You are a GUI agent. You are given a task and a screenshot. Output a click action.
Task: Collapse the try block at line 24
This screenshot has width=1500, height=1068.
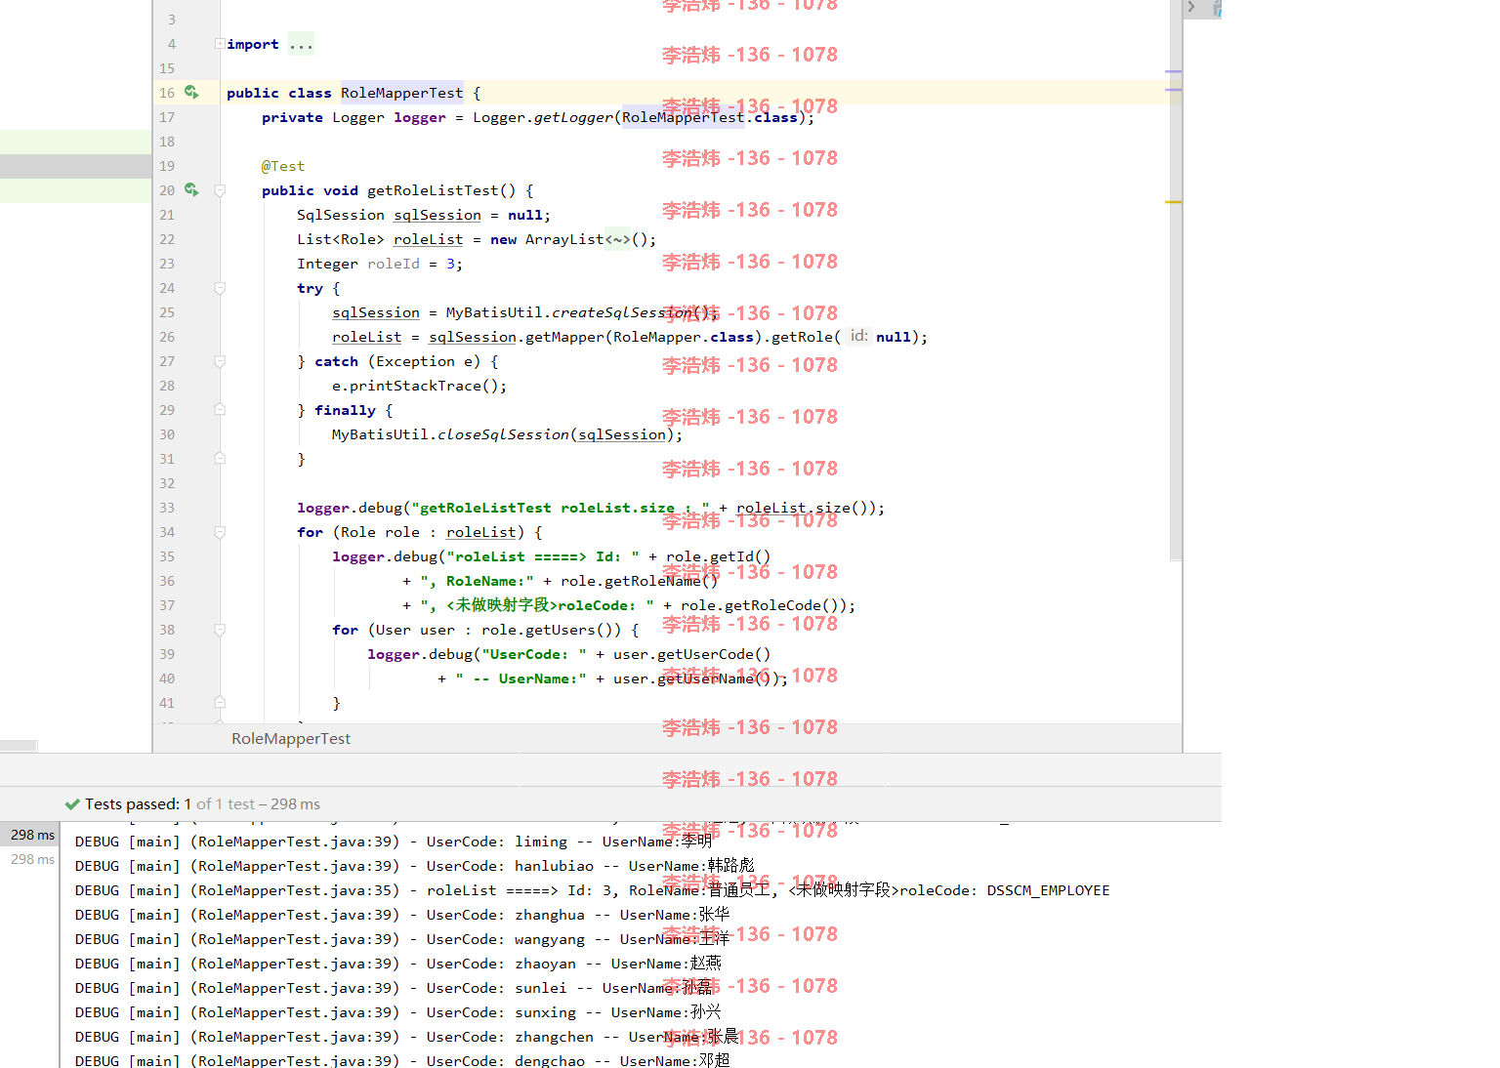point(220,288)
